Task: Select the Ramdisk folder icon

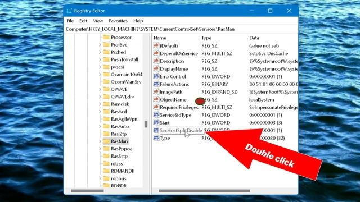Action: [106, 104]
